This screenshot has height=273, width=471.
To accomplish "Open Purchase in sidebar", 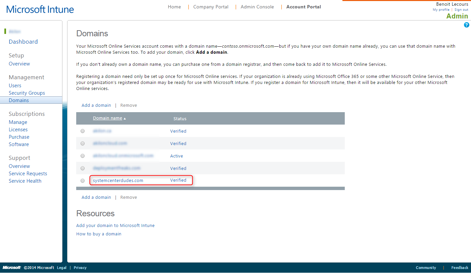I will pyautogui.click(x=19, y=137).
